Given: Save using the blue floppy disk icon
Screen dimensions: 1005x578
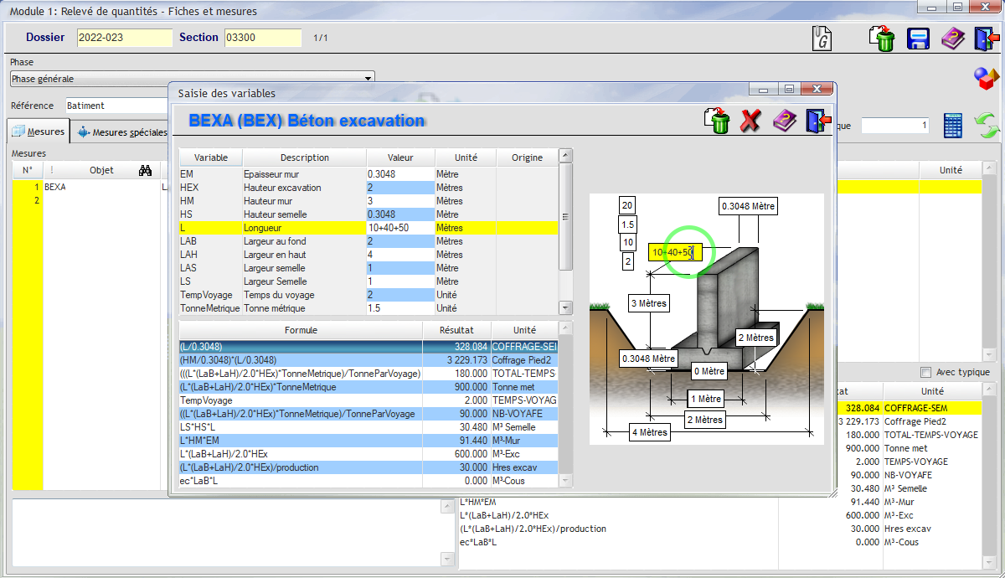Looking at the screenshot, I should coord(919,39).
